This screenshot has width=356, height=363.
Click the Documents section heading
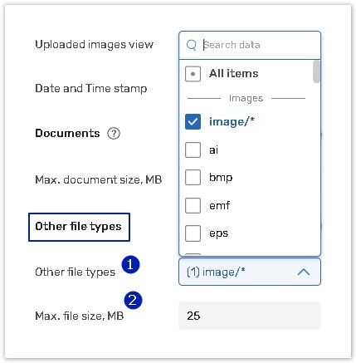pyautogui.click(x=67, y=134)
